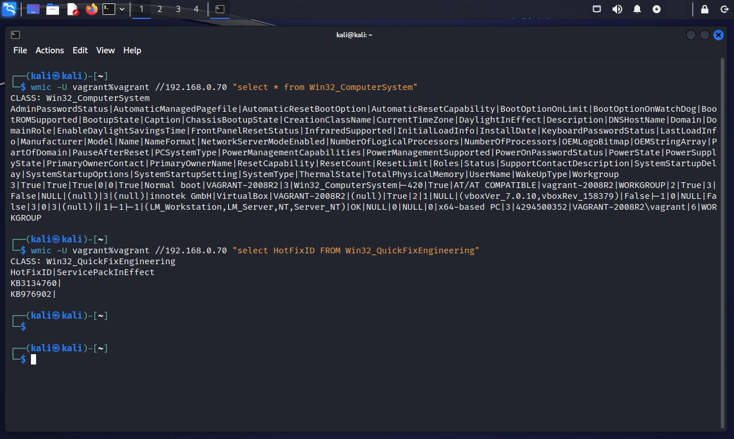Open the Help menu
Screen dimensions: 734x439
132,50
